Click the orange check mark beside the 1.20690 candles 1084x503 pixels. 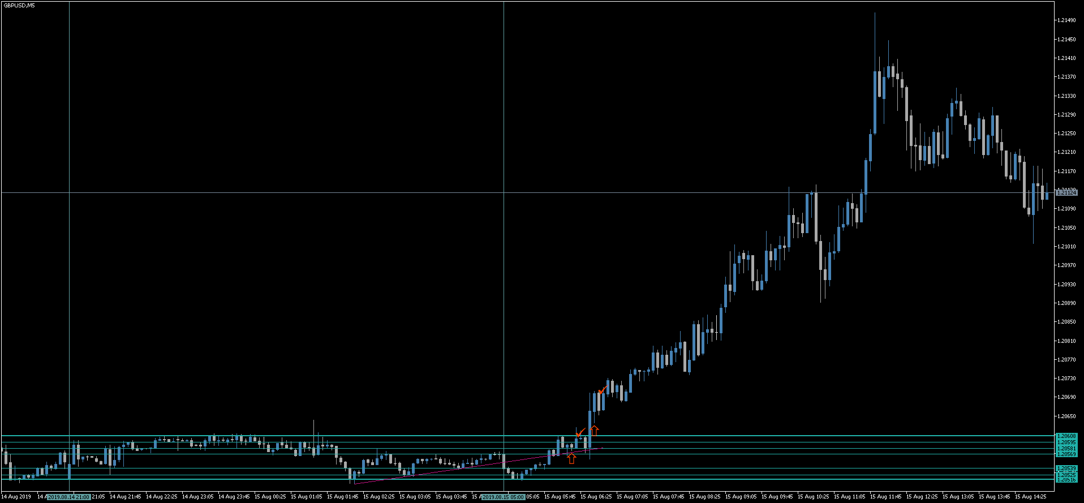(x=603, y=390)
